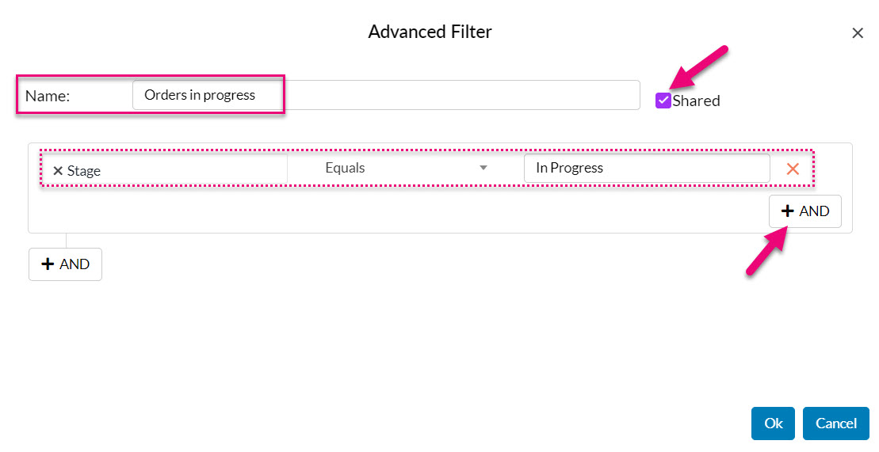Click the operator dropdown arrow
Viewport: 879px width, 452px height.
click(x=483, y=168)
